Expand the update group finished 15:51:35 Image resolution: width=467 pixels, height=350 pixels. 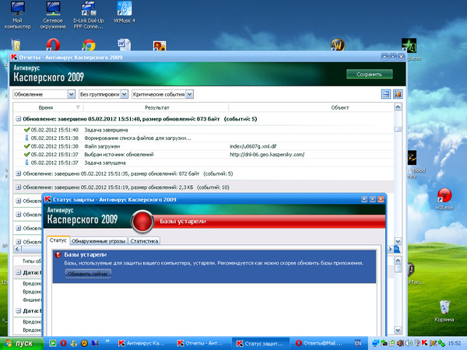click(18, 173)
